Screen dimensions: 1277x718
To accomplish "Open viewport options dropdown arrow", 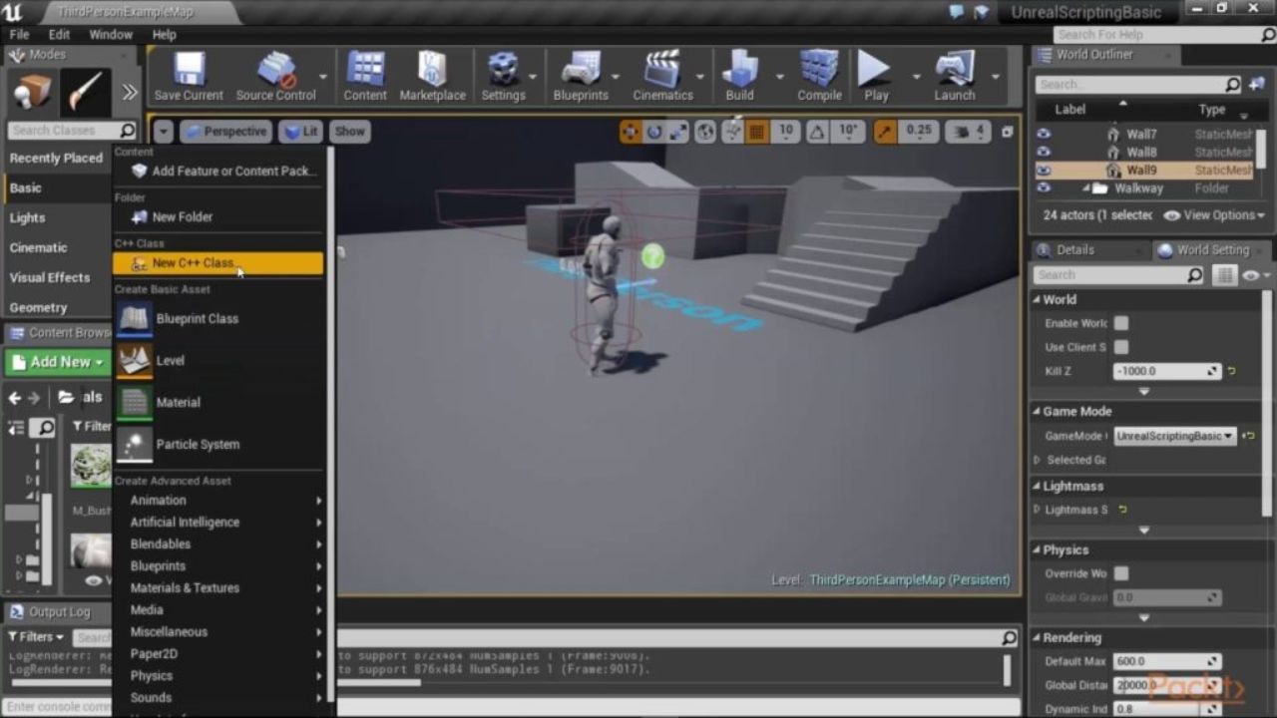I will [x=164, y=131].
